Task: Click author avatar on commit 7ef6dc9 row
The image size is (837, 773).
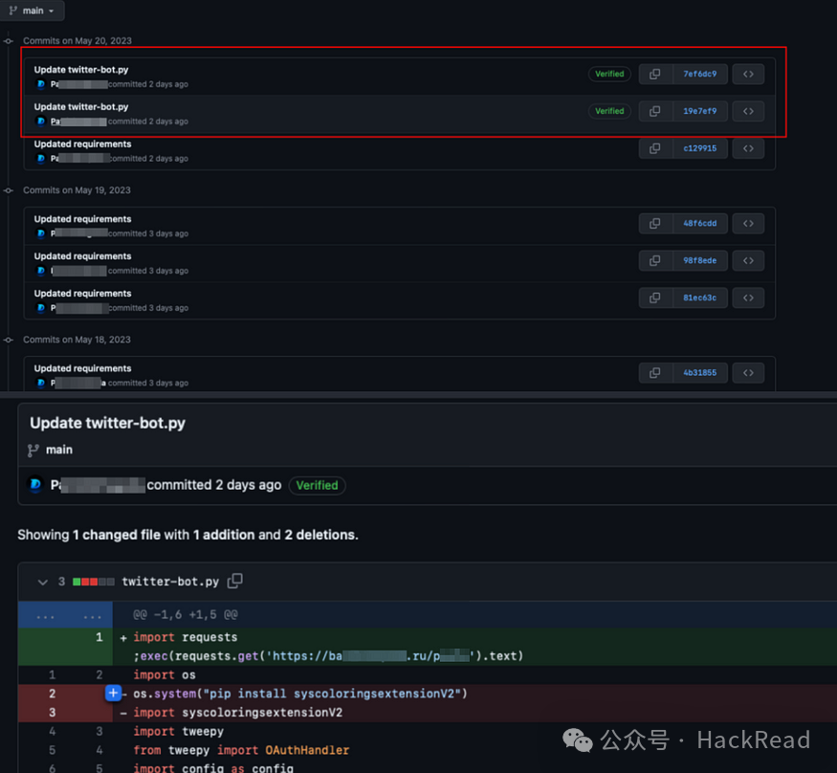Action: (x=40, y=84)
